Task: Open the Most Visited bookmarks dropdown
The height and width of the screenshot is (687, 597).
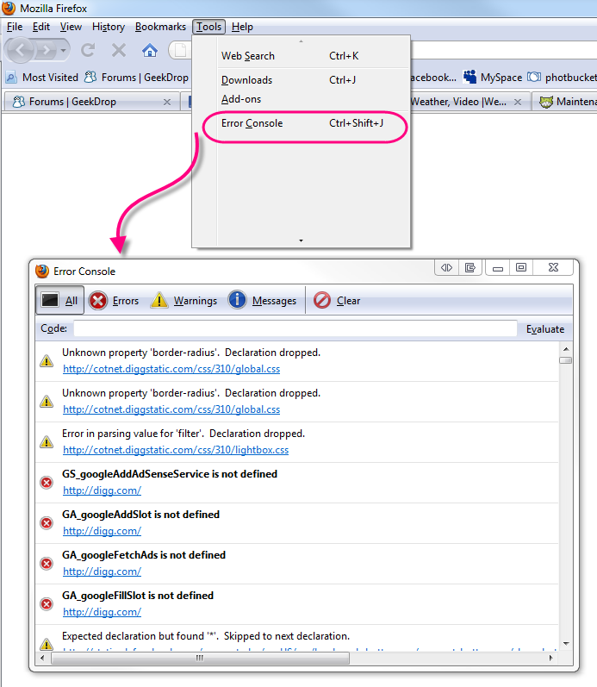Action: [x=41, y=77]
